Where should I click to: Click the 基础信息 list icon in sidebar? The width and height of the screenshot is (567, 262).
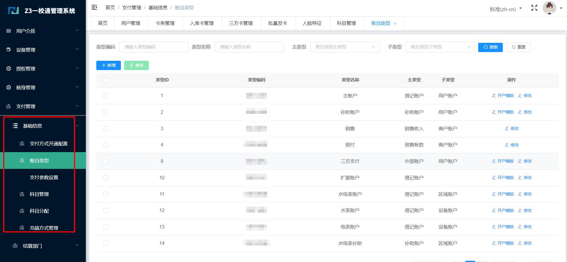tap(15, 126)
